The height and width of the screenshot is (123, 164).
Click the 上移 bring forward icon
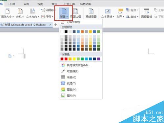point(155,10)
